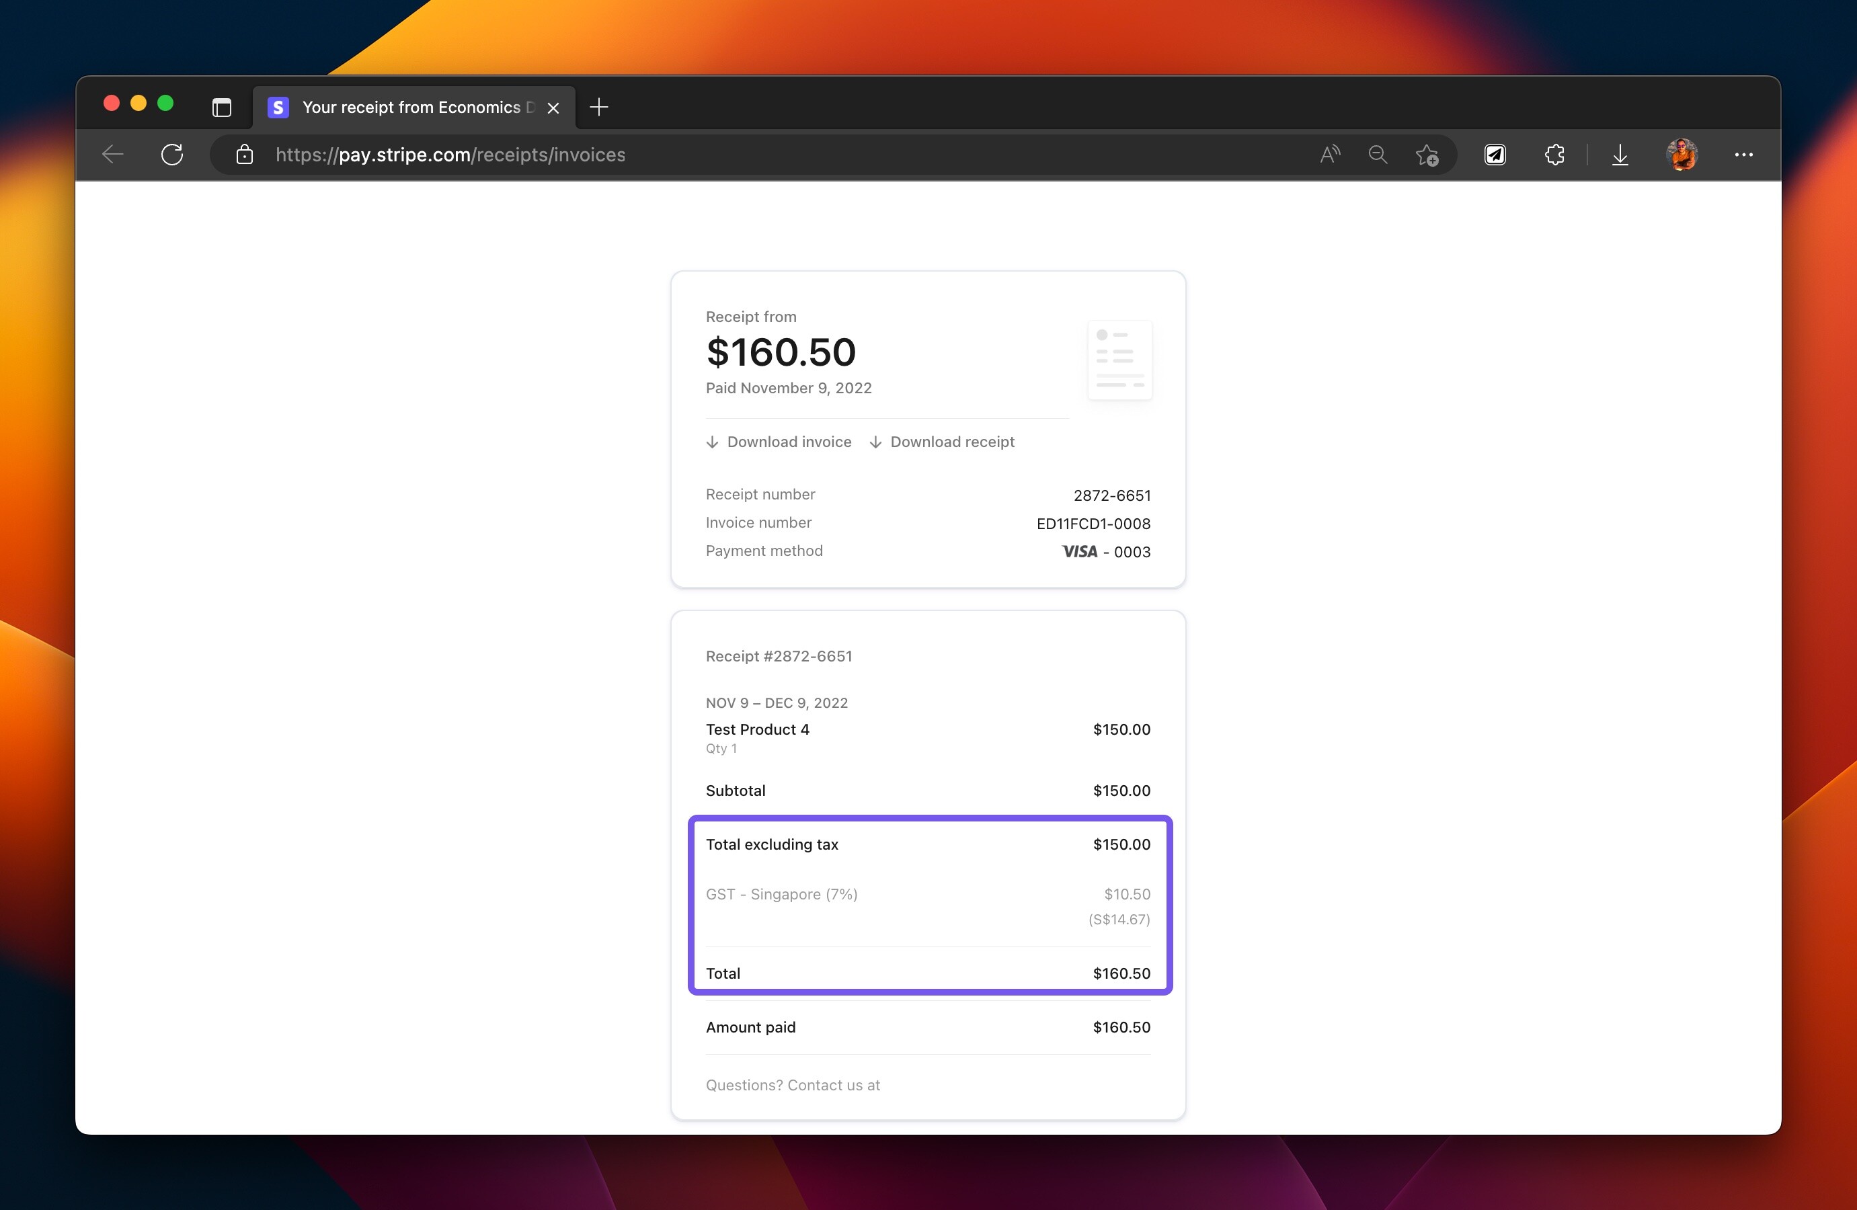Open the Downloads arrow icon in toolbar

click(x=1620, y=155)
